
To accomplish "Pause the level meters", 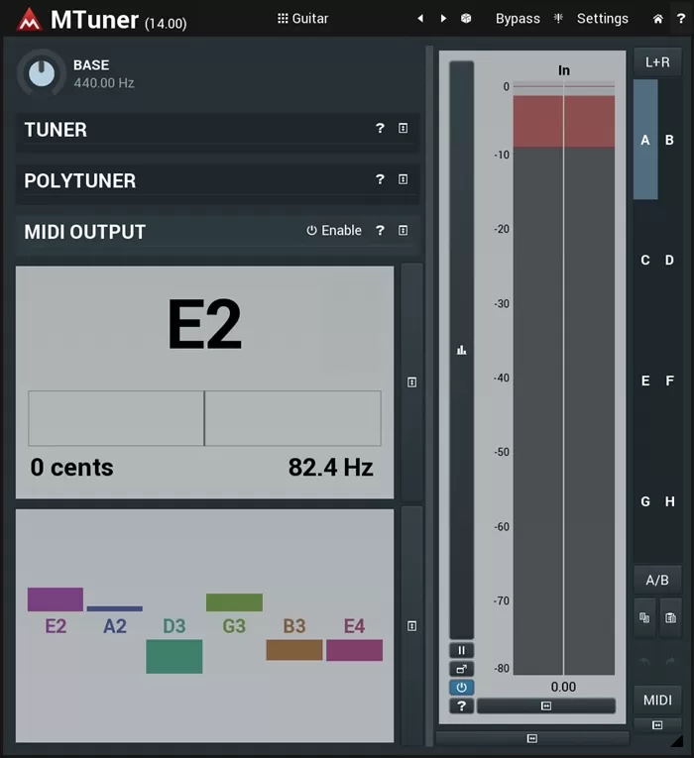I will 461,650.
